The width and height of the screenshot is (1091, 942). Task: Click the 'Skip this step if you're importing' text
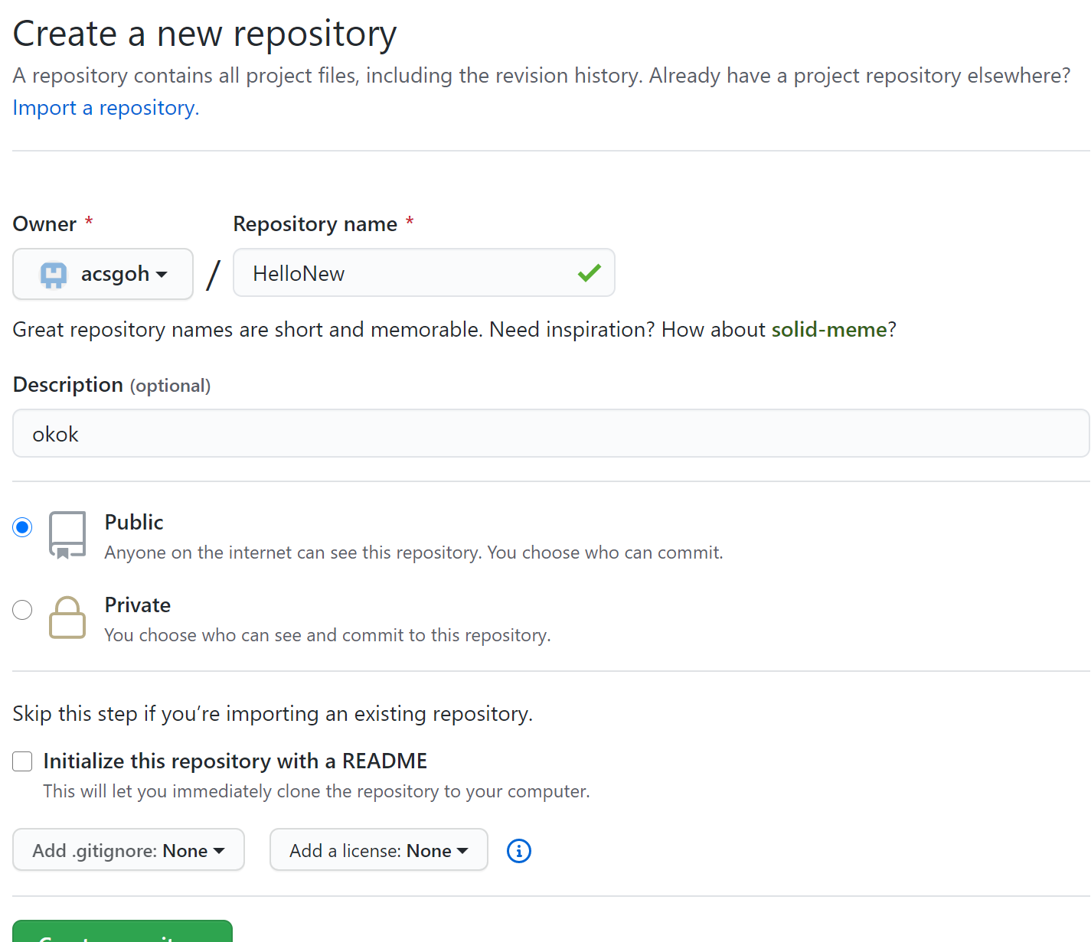click(x=273, y=714)
